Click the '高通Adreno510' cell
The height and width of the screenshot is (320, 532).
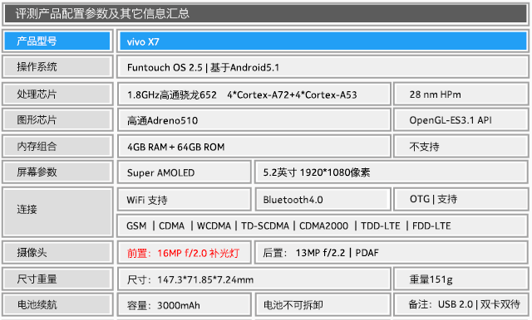coord(254,119)
